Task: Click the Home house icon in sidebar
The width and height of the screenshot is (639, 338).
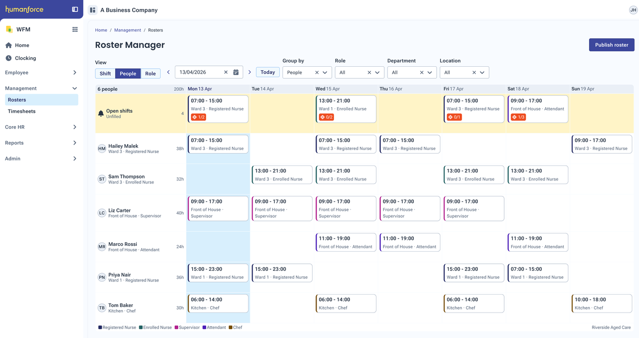Action: click(8, 45)
